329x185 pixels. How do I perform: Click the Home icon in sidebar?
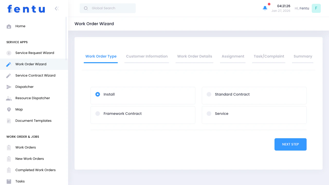(9, 26)
